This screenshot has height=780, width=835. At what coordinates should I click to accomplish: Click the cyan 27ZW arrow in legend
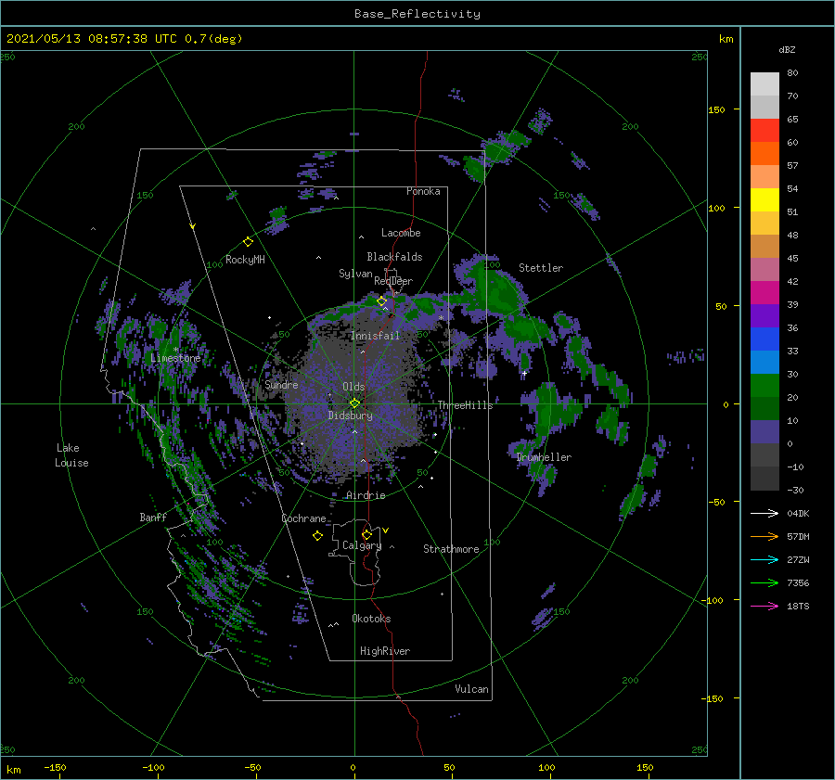pos(764,560)
